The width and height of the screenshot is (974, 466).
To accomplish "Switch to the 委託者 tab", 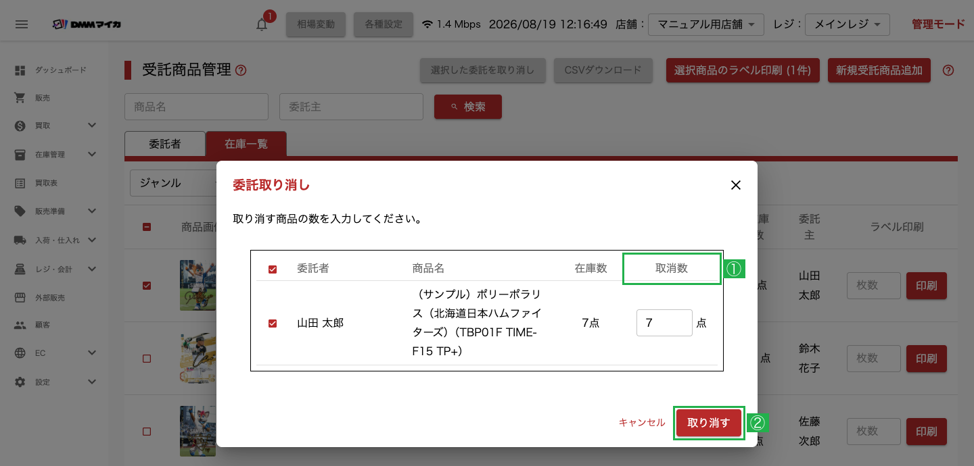I will pos(165,144).
